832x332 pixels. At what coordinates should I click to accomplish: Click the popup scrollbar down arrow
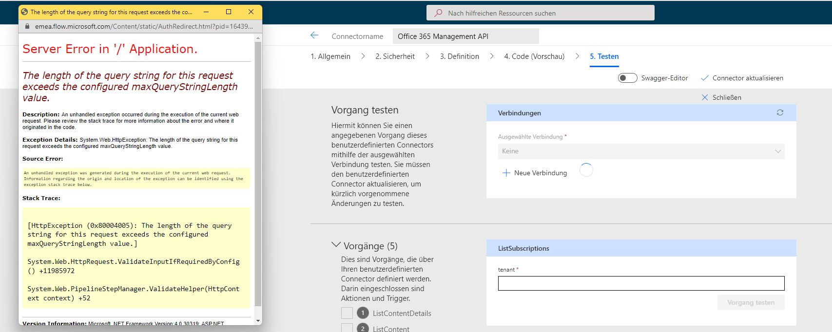pos(258,321)
